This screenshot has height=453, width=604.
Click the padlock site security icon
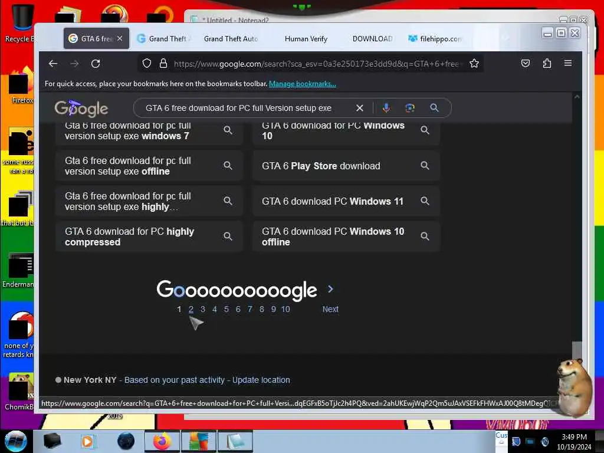click(163, 64)
